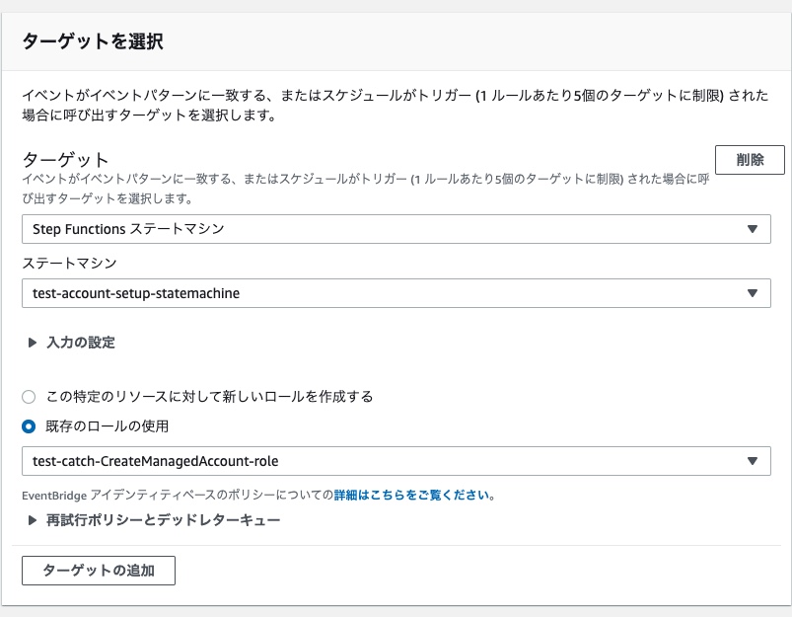The image size is (792, 617).
Task: Open the test-catch-CreateManagedAccount-role role dropdown
Action: 395,460
